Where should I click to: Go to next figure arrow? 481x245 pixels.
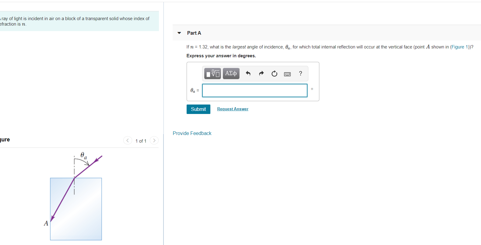154,140
